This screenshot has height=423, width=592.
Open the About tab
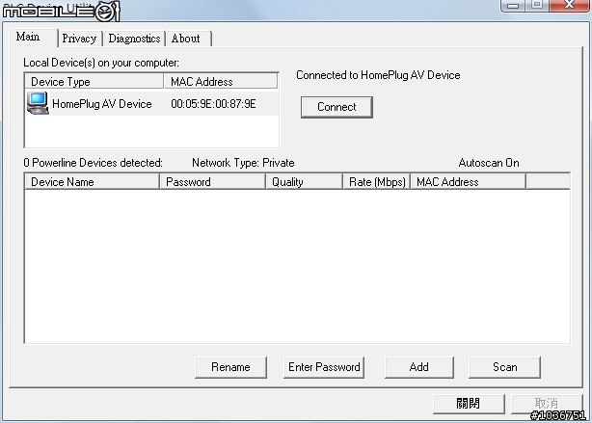coord(188,39)
